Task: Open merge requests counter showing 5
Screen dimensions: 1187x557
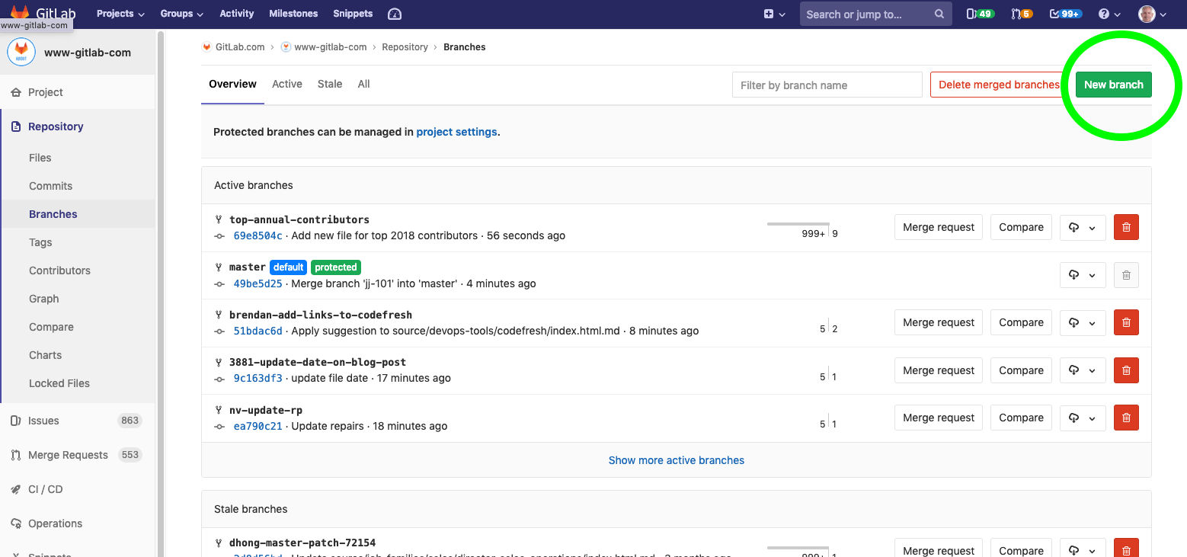Action: (x=1022, y=14)
